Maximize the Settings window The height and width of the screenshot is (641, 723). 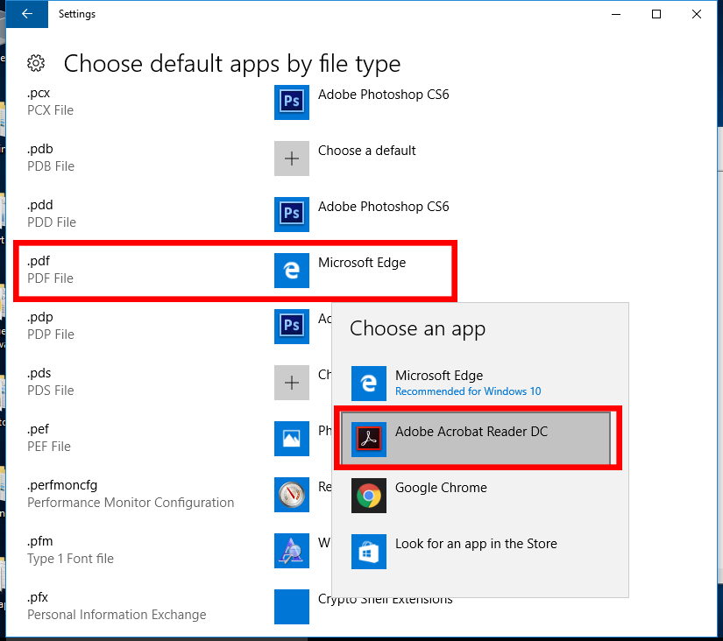point(656,14)
